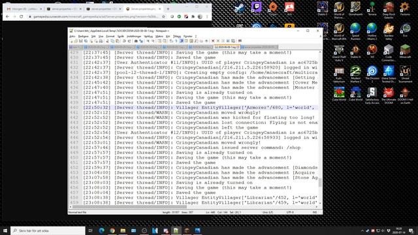Screen dimensions: 418x235
Task: Click the Print icon in Notepad++ toolbar
Action: 101,41
